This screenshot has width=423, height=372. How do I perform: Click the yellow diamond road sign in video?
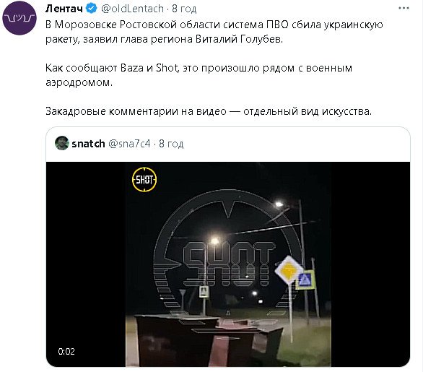click(x=289, y=270)
